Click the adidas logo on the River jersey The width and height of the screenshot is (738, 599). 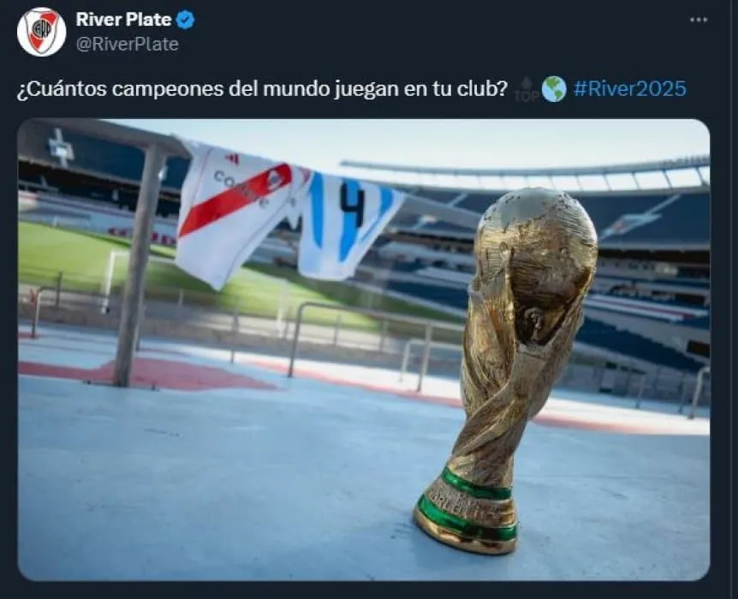[x=232, y=159]
